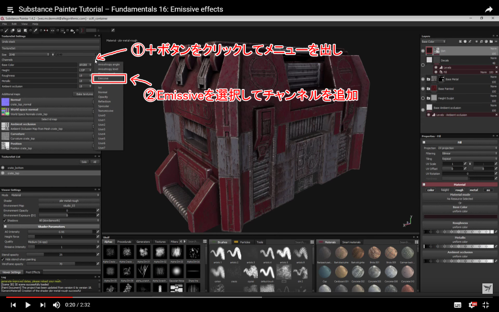Exit fullscreen on video player

point(486,305)
